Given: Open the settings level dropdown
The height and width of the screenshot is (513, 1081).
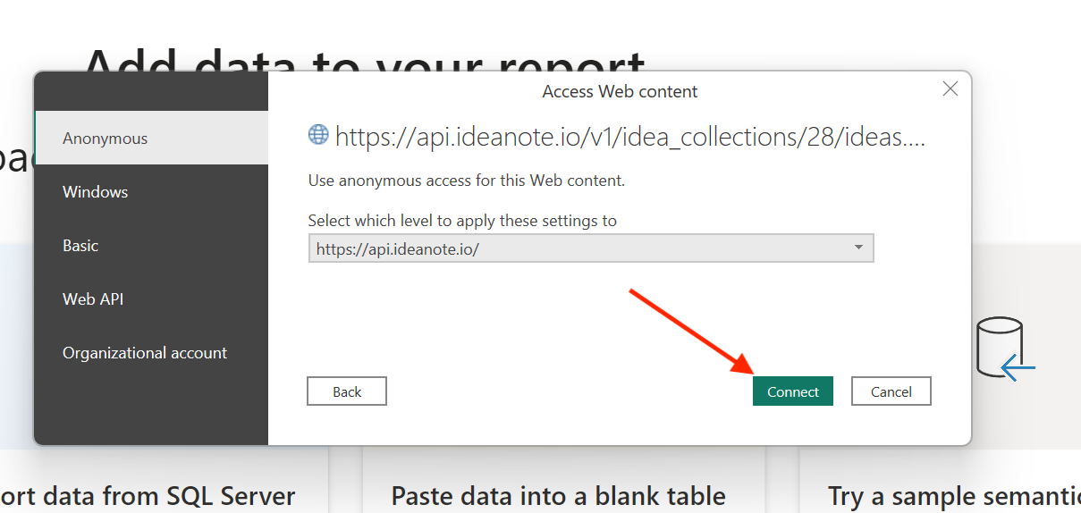Looking at the screenshot, I should click(x=591, y=248).
